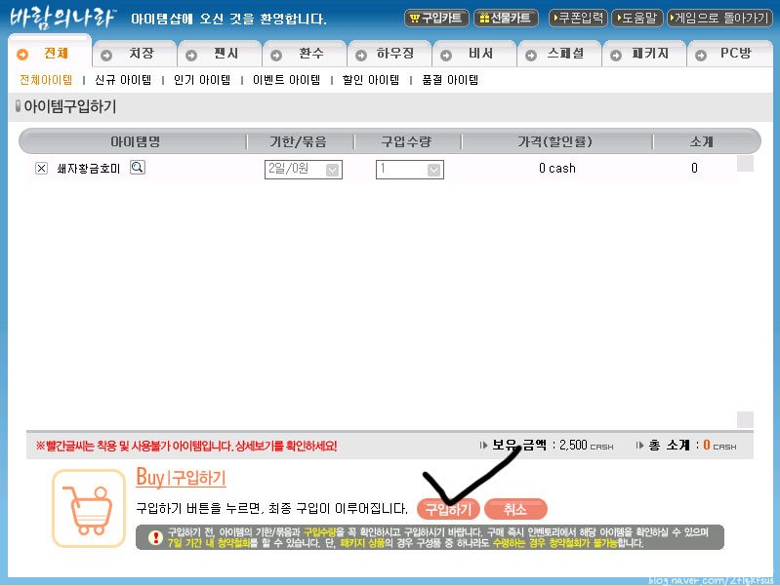The image size is (780, 586).
Task: Click the item list scroll-down button
Action: click(x=745, y=419)
